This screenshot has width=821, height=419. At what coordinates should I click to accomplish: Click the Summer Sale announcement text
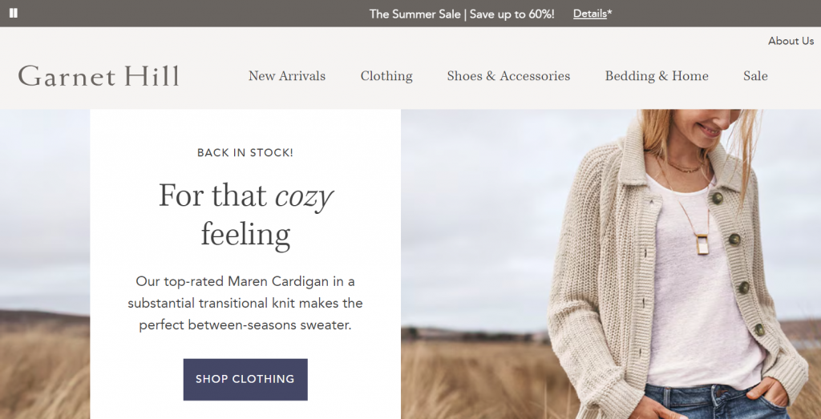click(x=461, y=14)
